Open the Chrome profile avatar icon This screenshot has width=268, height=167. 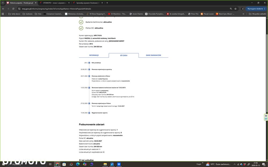[243, 9]
